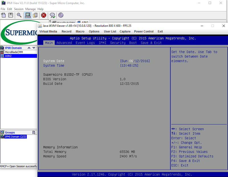Switch to the Security BIOS tab
Viewport: 228px width, 177px height.
118,43
